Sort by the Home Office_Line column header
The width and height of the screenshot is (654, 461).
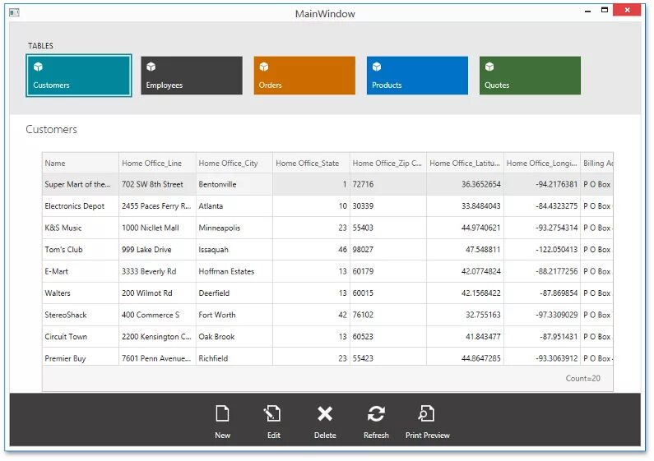click(x=157, y=163)
